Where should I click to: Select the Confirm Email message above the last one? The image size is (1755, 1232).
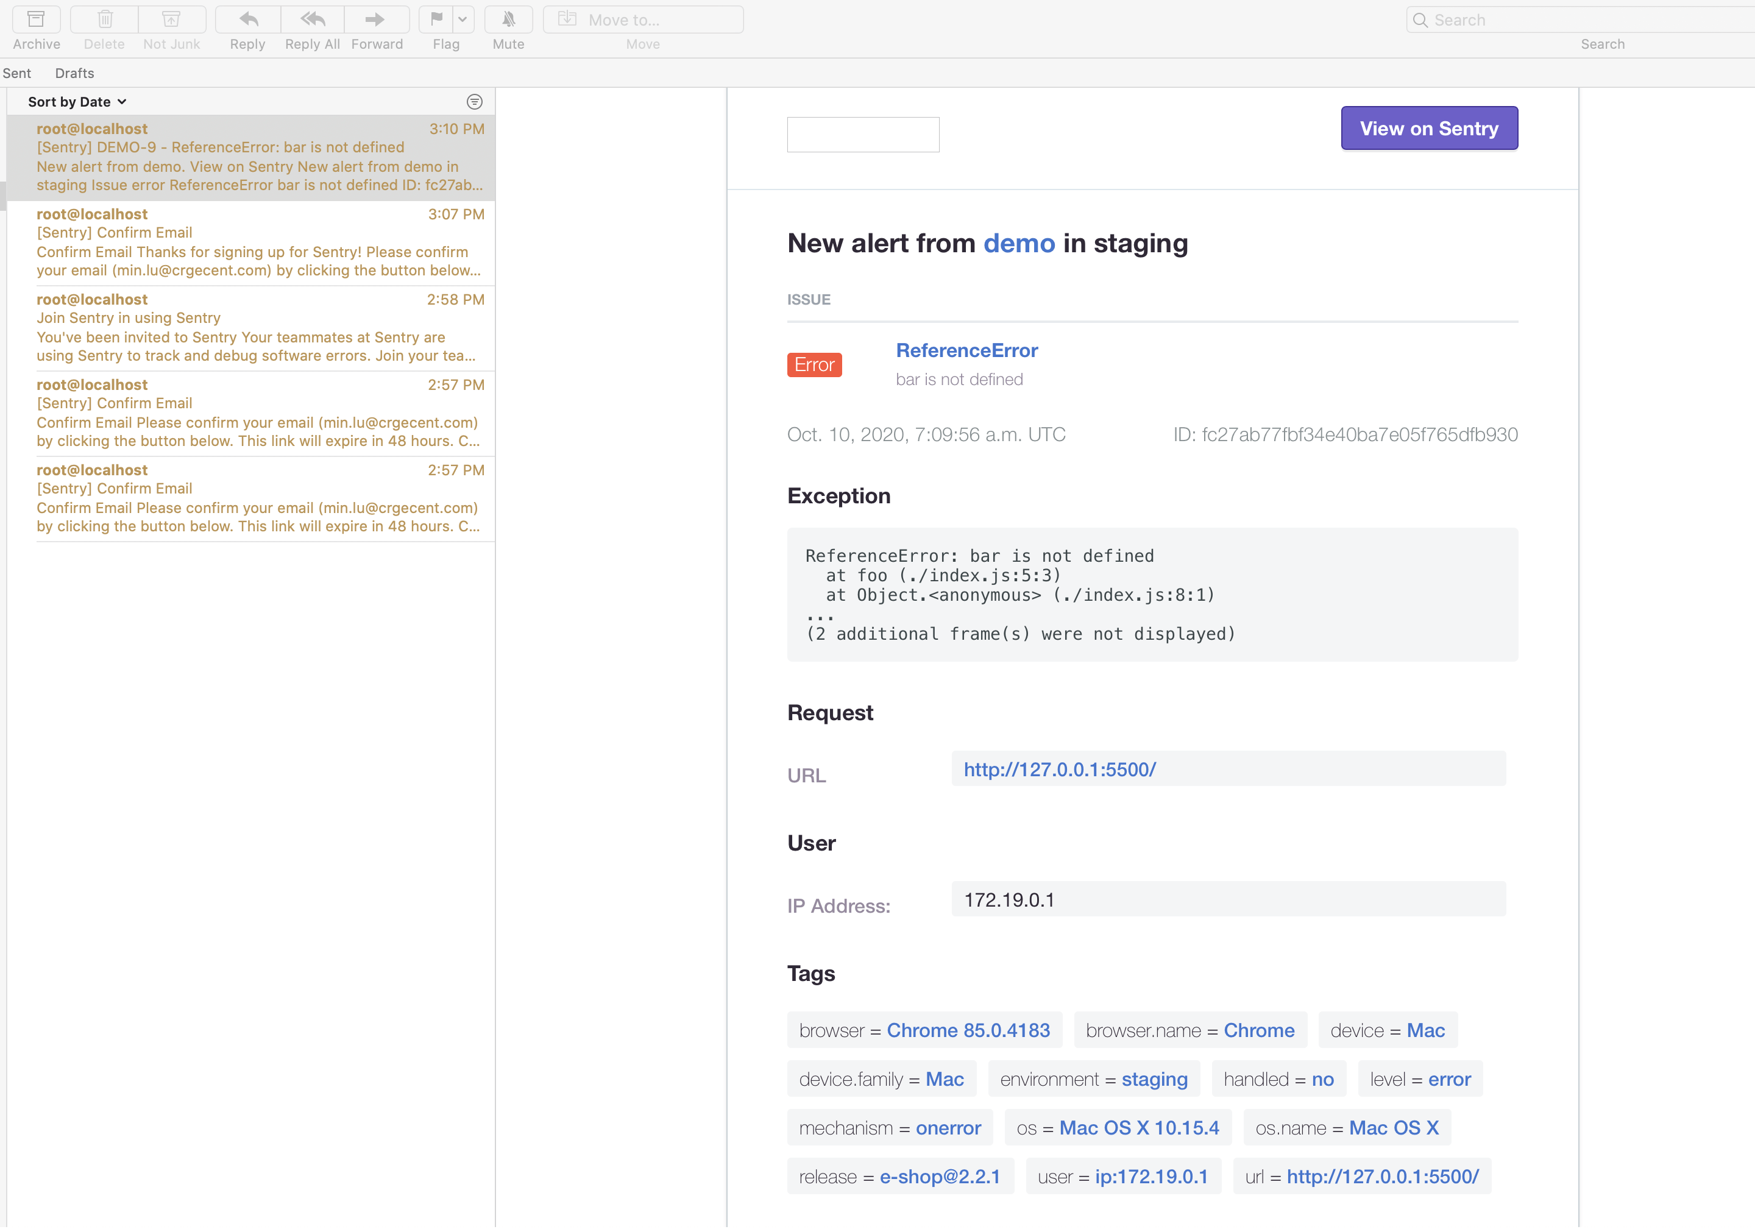[250, 414]
